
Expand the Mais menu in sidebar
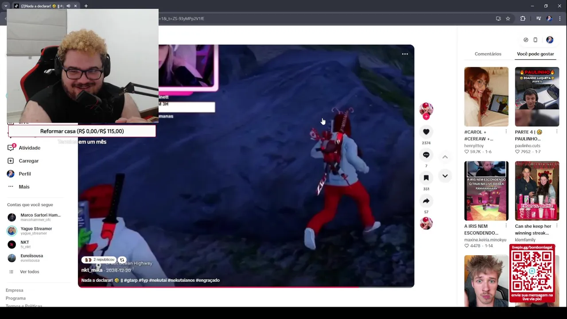[24, 187]
